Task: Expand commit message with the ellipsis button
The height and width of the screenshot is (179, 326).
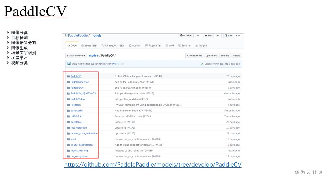Action: 122,64
